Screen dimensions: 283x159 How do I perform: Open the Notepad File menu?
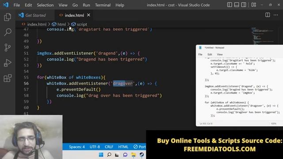tap(200, 54)
